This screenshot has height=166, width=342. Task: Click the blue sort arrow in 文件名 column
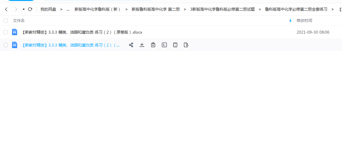click(290, 21)
